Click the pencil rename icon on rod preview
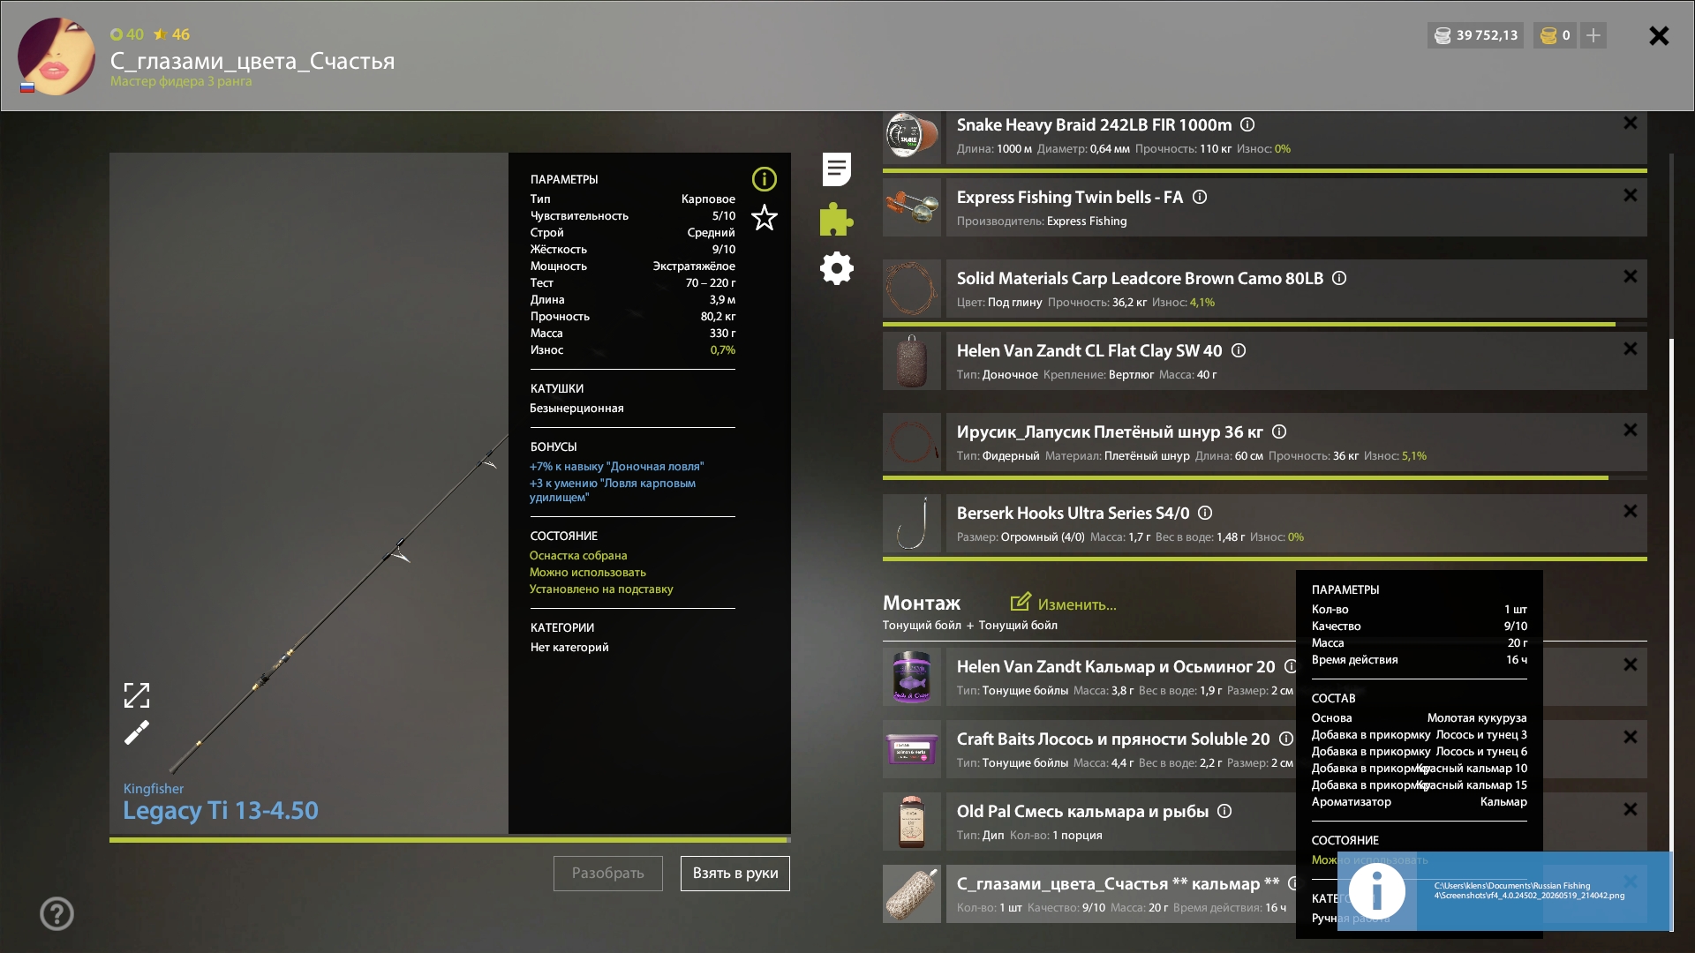 [137, 732]
